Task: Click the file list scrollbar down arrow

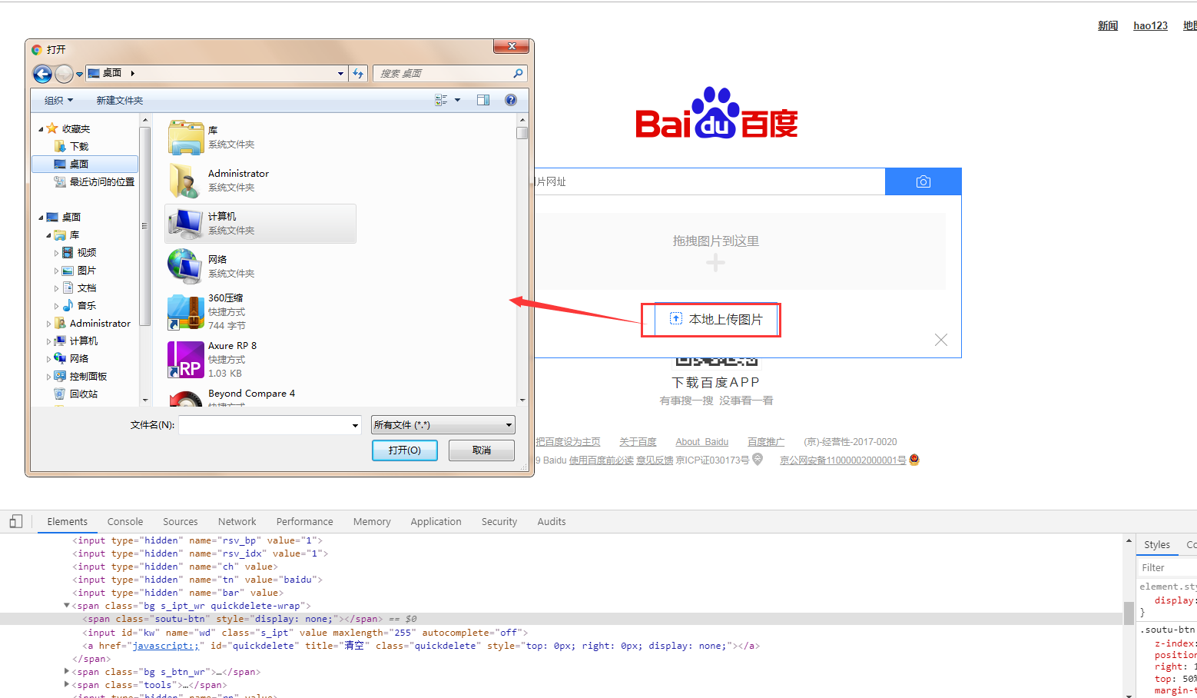Action: pyautogui.click(x=522, y=401)
